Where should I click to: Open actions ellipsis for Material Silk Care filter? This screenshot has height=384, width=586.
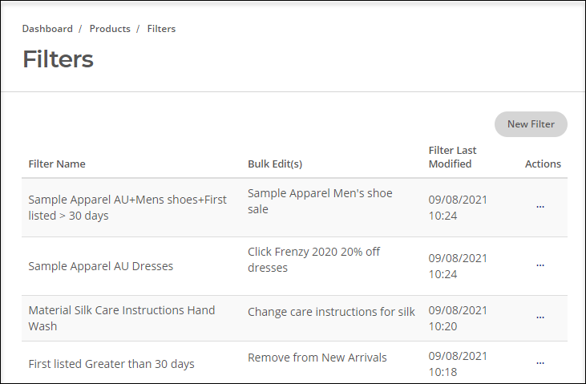pyautogui.click(x=540, y=317)
